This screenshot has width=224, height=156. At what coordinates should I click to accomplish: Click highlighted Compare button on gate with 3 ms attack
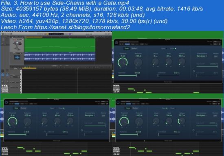(127, 44)
